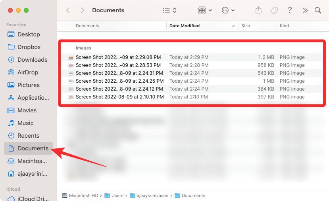Screen dimensions: 329x201
Task: Open the Action ellipsis menu
Action: [228, 11]
